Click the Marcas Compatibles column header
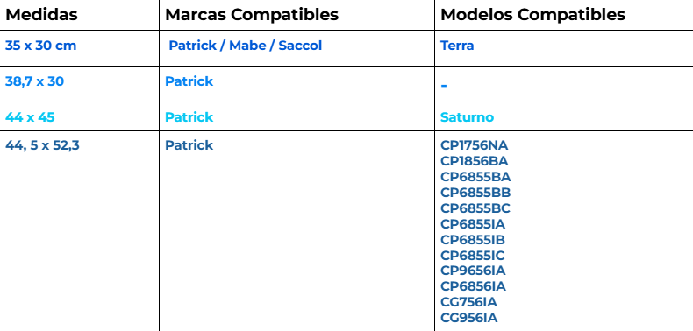This screenshot has width=693, height=331. tap(252, 15)
